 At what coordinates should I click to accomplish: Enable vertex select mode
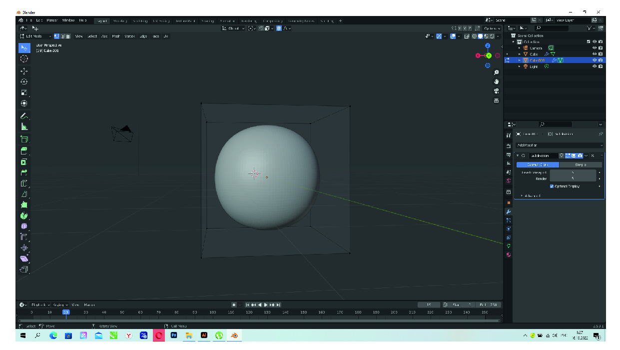pyautogui.click(x=56, y=36)
